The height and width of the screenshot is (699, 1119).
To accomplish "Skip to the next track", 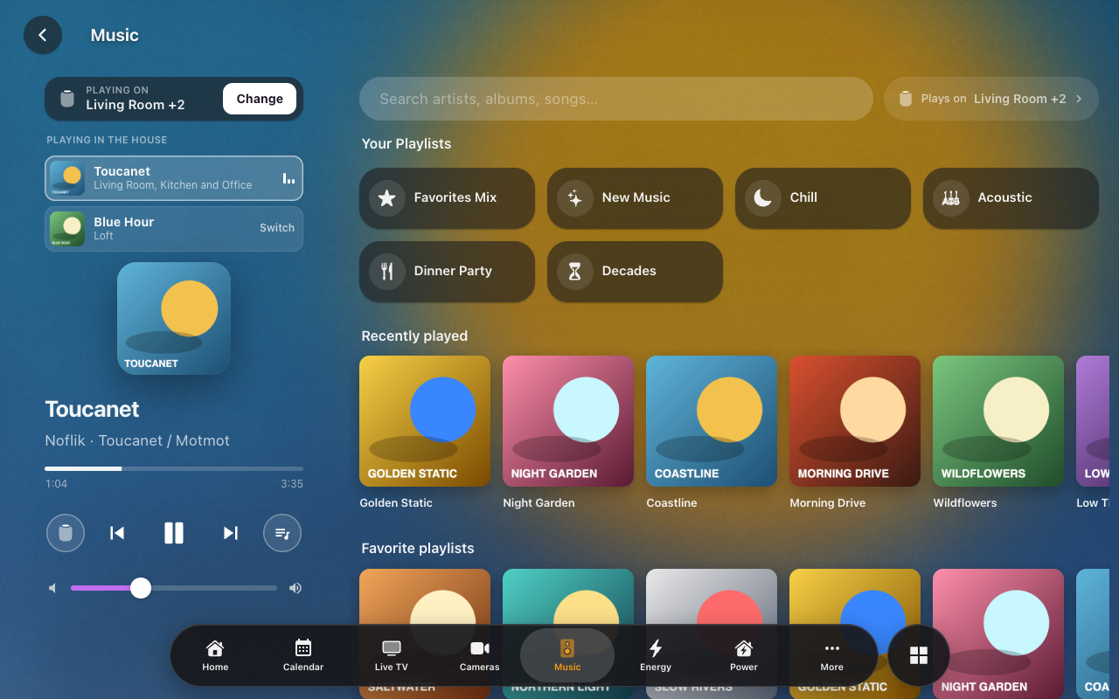I will pos(231,533).
